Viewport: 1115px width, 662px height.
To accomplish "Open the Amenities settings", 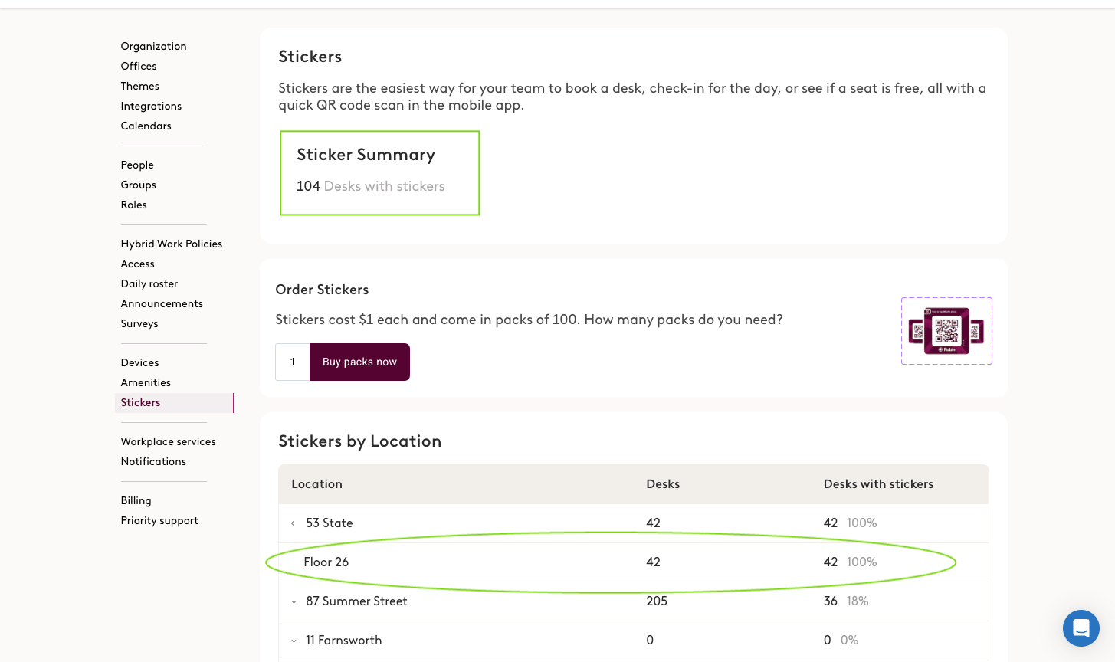I will (x=146, y=382).
